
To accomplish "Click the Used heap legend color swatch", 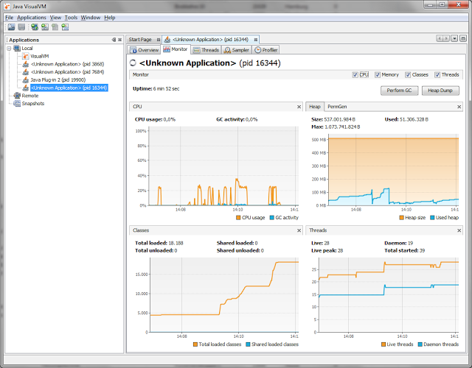I will pyautogui.click(x=431, y=217).
